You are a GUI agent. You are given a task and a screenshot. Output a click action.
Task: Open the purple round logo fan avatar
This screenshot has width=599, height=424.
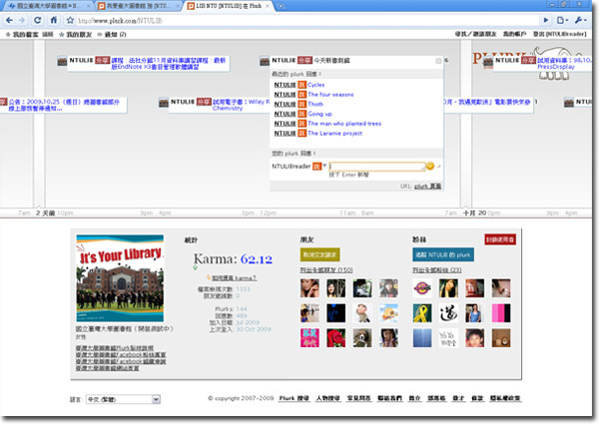coord(422,288)
